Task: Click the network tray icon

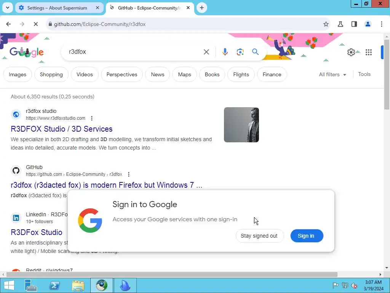Action: tap(345, 285)
